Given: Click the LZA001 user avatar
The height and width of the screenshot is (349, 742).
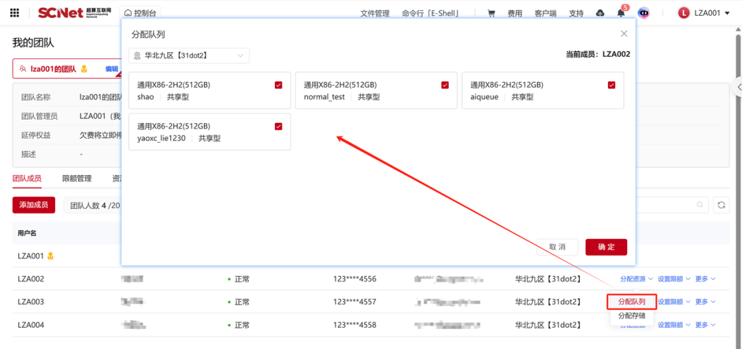Looking at the screenshot, I should (x=684, y=13).
